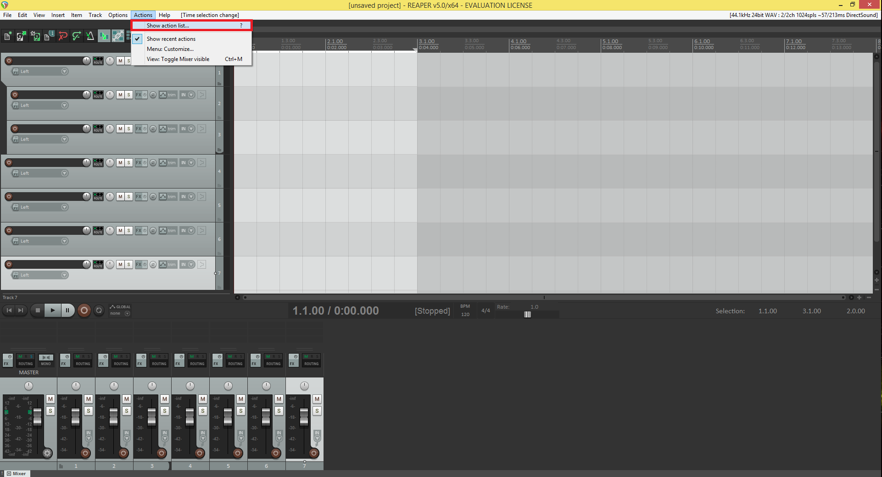Click the New Project toolbar icon
This screenshot has width=882, height=477.
click(8, 36)
